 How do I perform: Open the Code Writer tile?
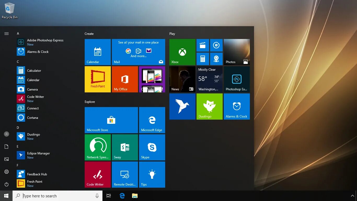pos(98,175)
